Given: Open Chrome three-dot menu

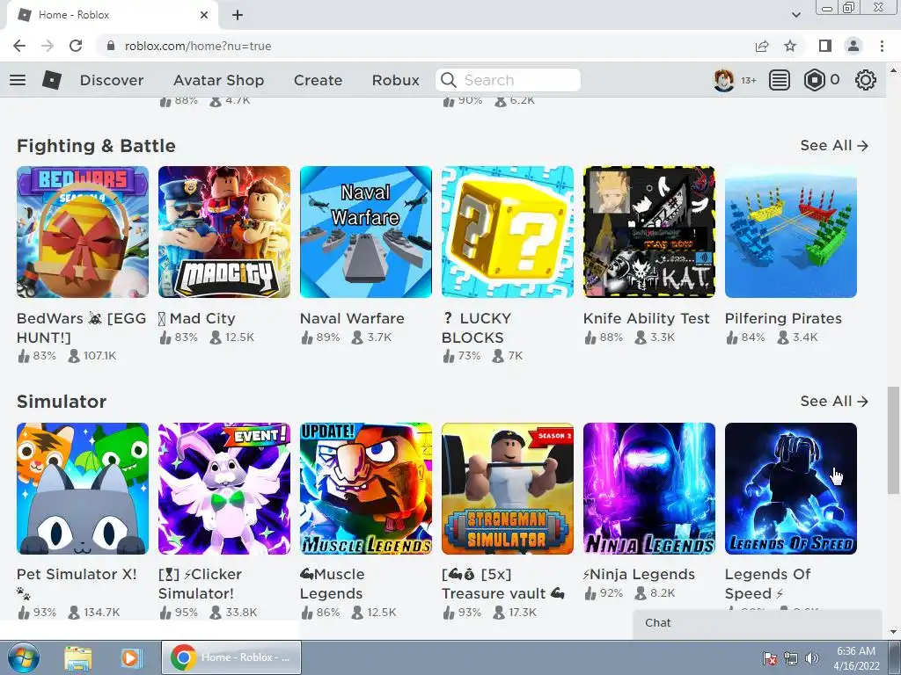Looking at the screenshot, I should [x=882, y=46].
